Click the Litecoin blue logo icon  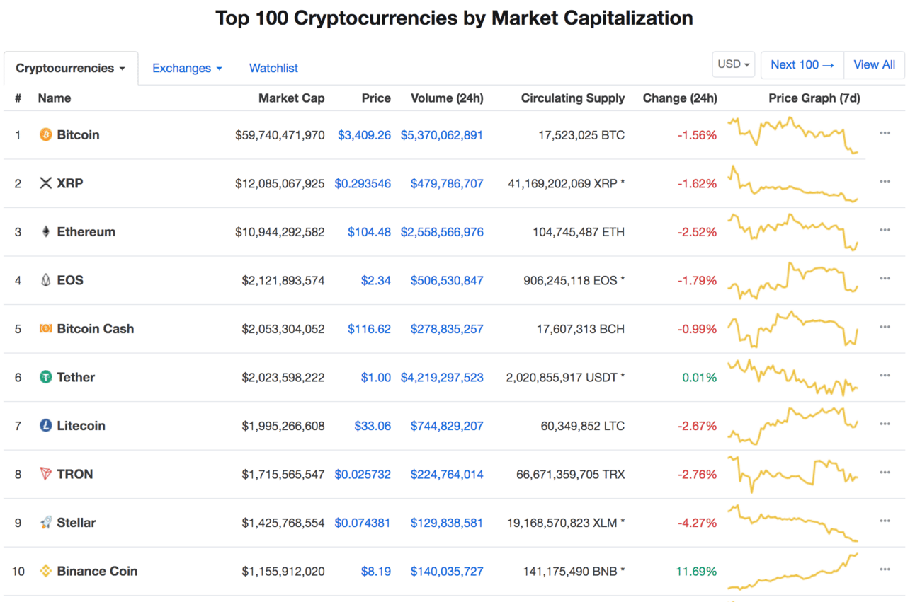point(45,426)
